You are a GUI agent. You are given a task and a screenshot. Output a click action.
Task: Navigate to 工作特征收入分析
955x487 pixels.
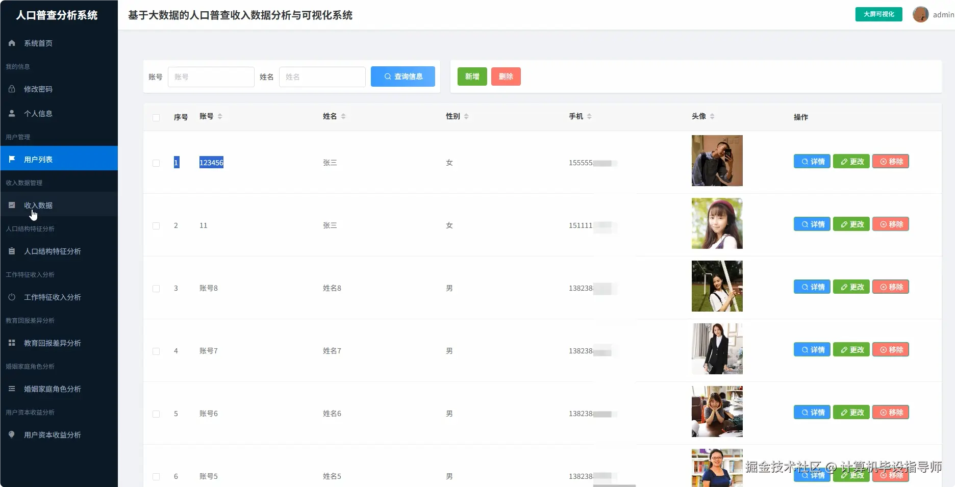(x=59, y=297)
